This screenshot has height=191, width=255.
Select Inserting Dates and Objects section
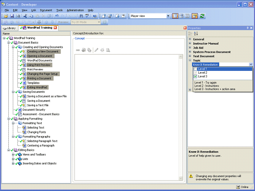pos(39,164)
